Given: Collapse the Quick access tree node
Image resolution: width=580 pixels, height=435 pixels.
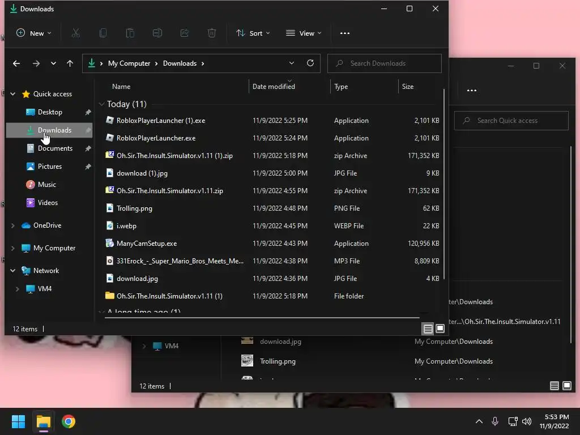Looking at the screenshot, I should (x=13, y=94).
